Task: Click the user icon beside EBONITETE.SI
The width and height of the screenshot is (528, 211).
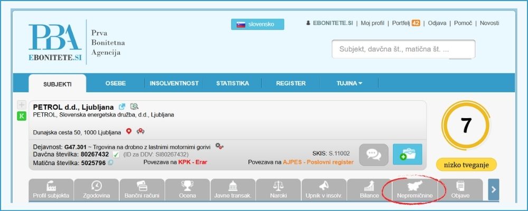Action: tap(308, 23)
